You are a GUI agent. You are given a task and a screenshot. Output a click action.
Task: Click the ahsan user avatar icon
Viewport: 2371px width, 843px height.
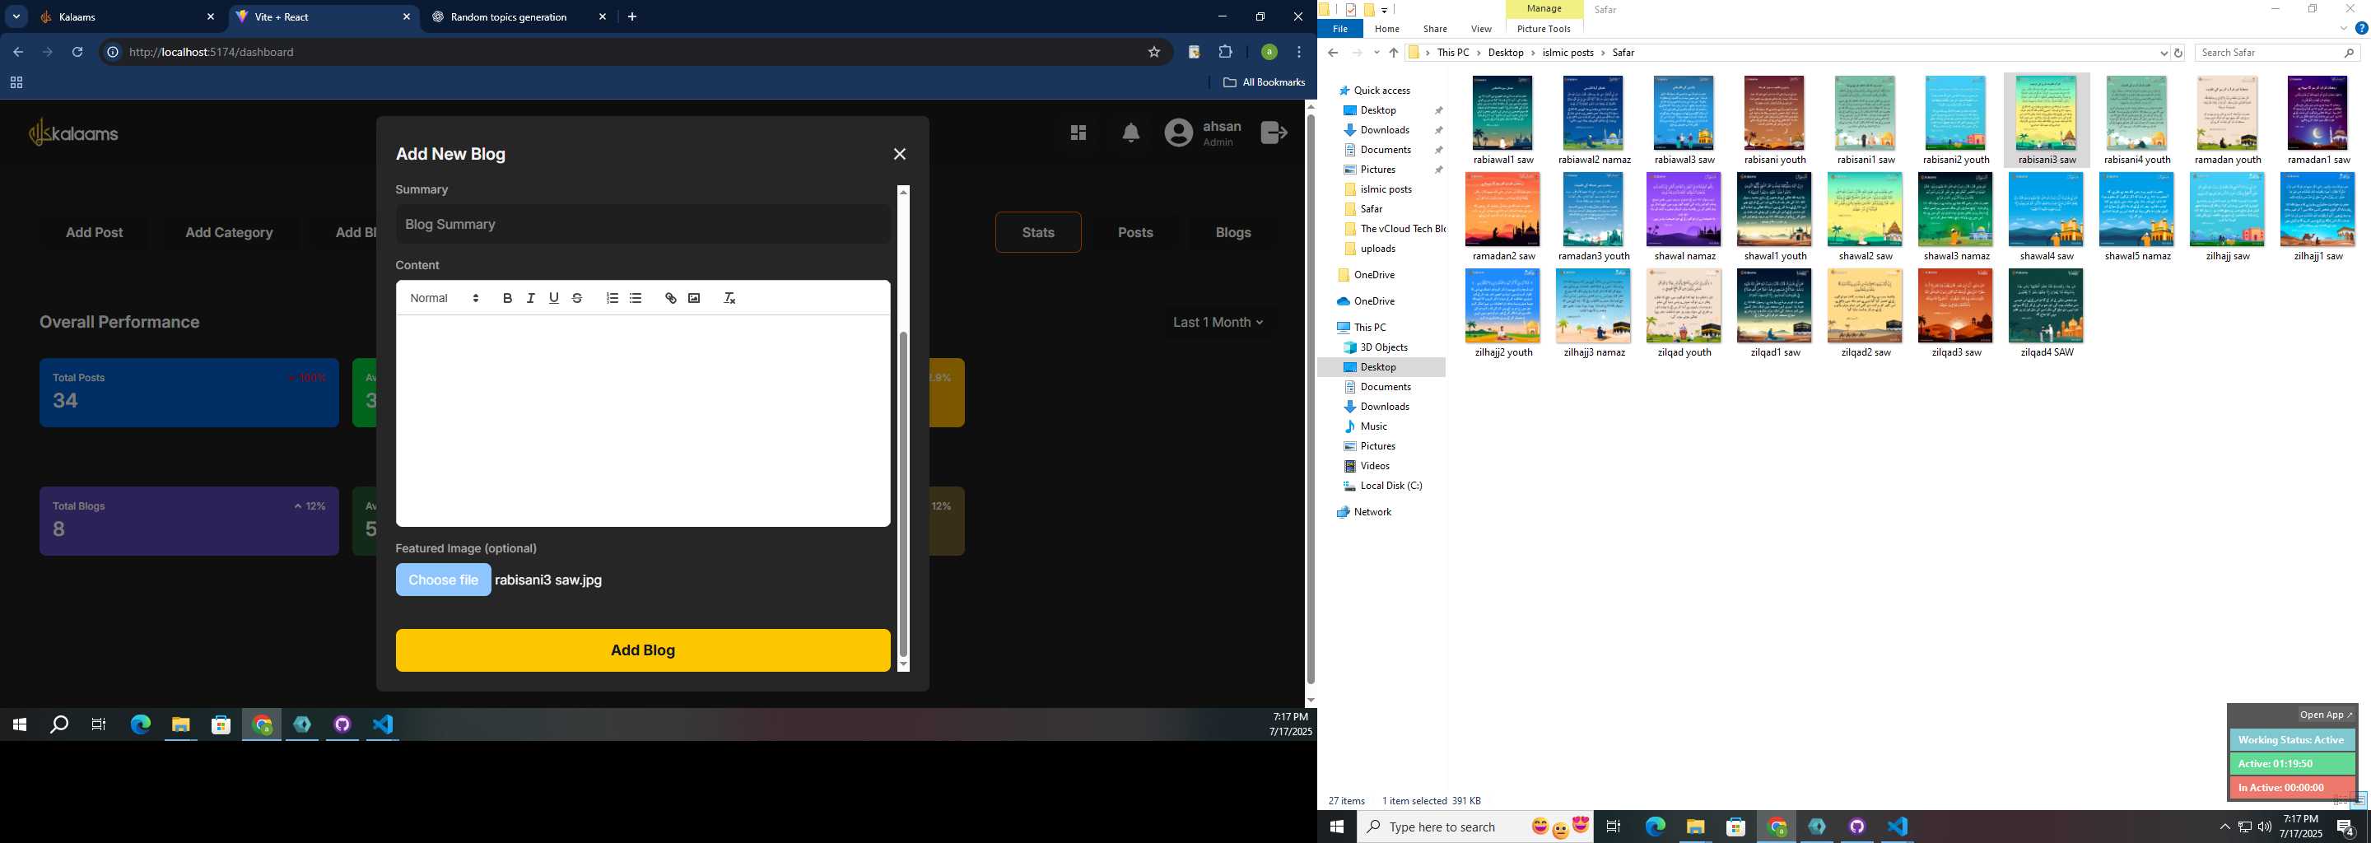click(1178, 133)
